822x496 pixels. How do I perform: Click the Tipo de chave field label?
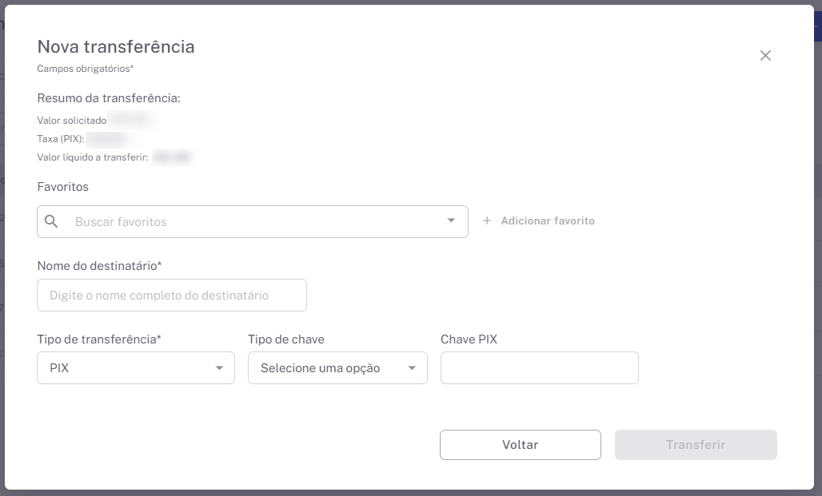point(286,339)
